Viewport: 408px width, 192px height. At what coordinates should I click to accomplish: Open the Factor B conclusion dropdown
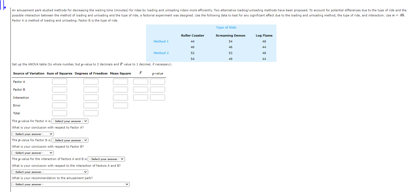(x=32, y=153)
